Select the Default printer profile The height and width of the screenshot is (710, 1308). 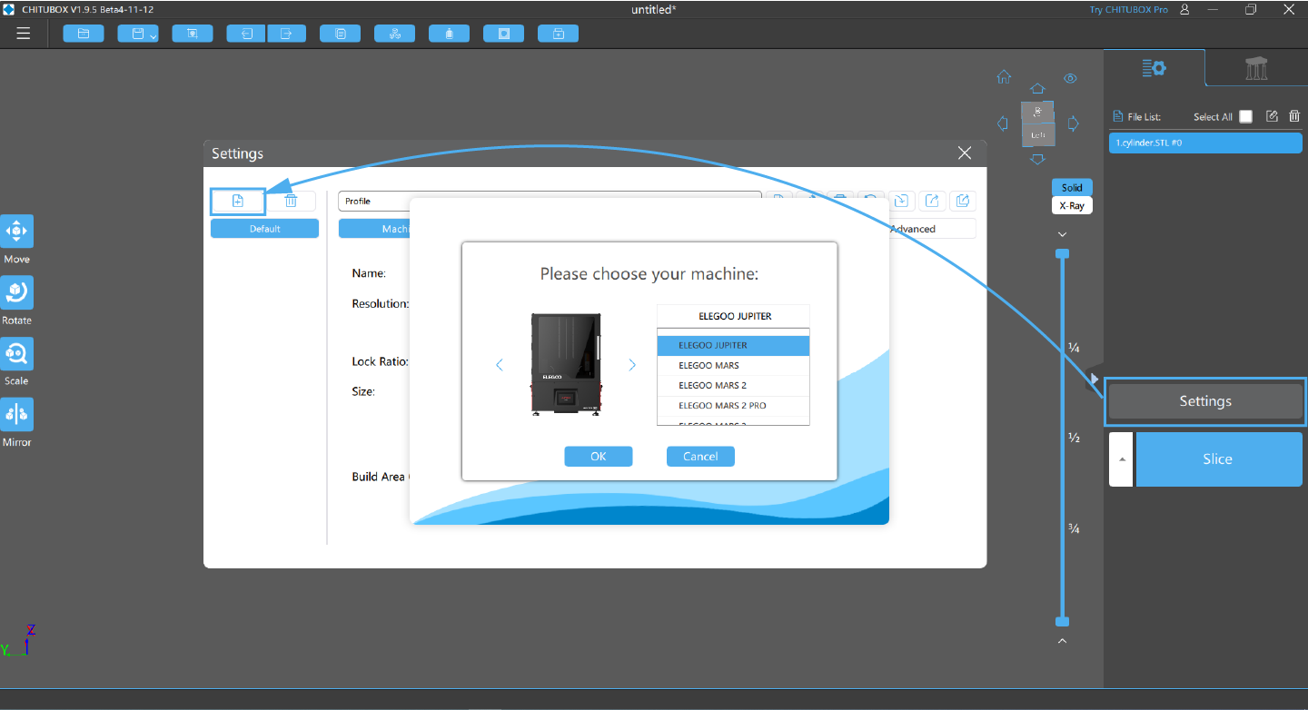pyautogui.click(x=265, y=229)
